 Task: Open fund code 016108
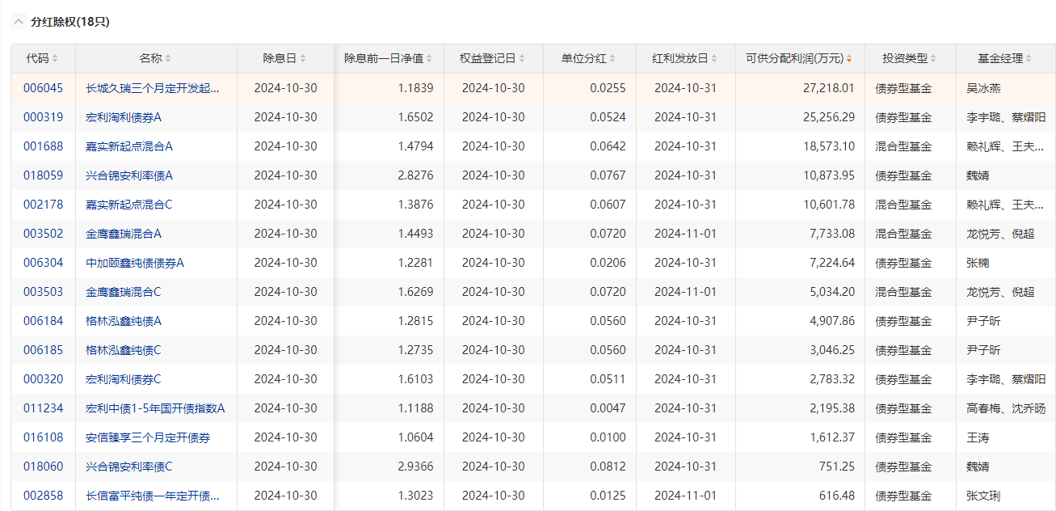43,437
